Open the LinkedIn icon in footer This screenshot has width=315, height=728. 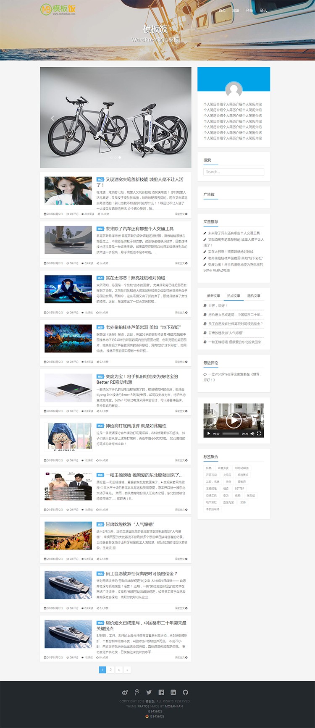173,692
